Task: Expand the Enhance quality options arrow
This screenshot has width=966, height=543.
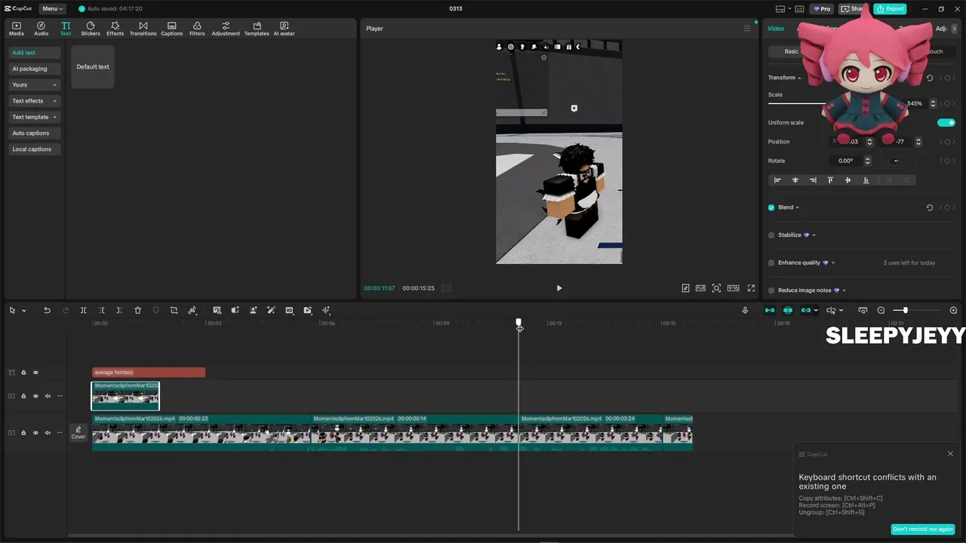Action: 833,263
